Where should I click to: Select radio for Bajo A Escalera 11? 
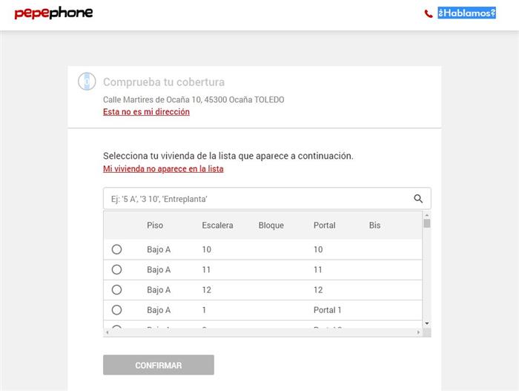click(116, 269)
